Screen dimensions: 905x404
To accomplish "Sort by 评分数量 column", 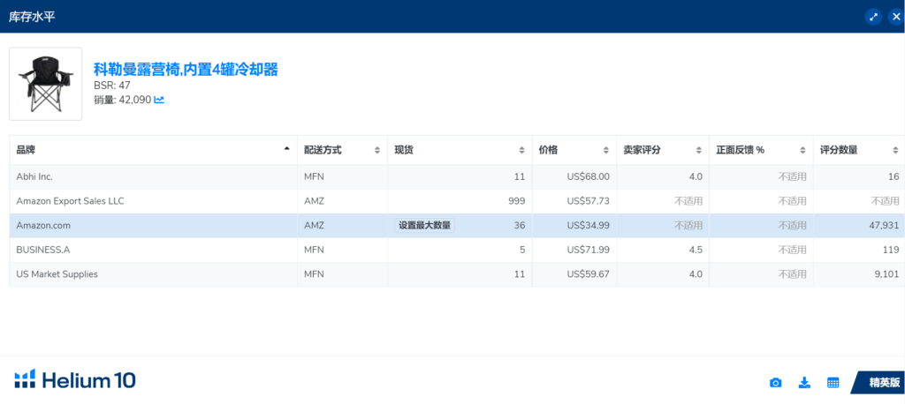I will click(895, 150).
